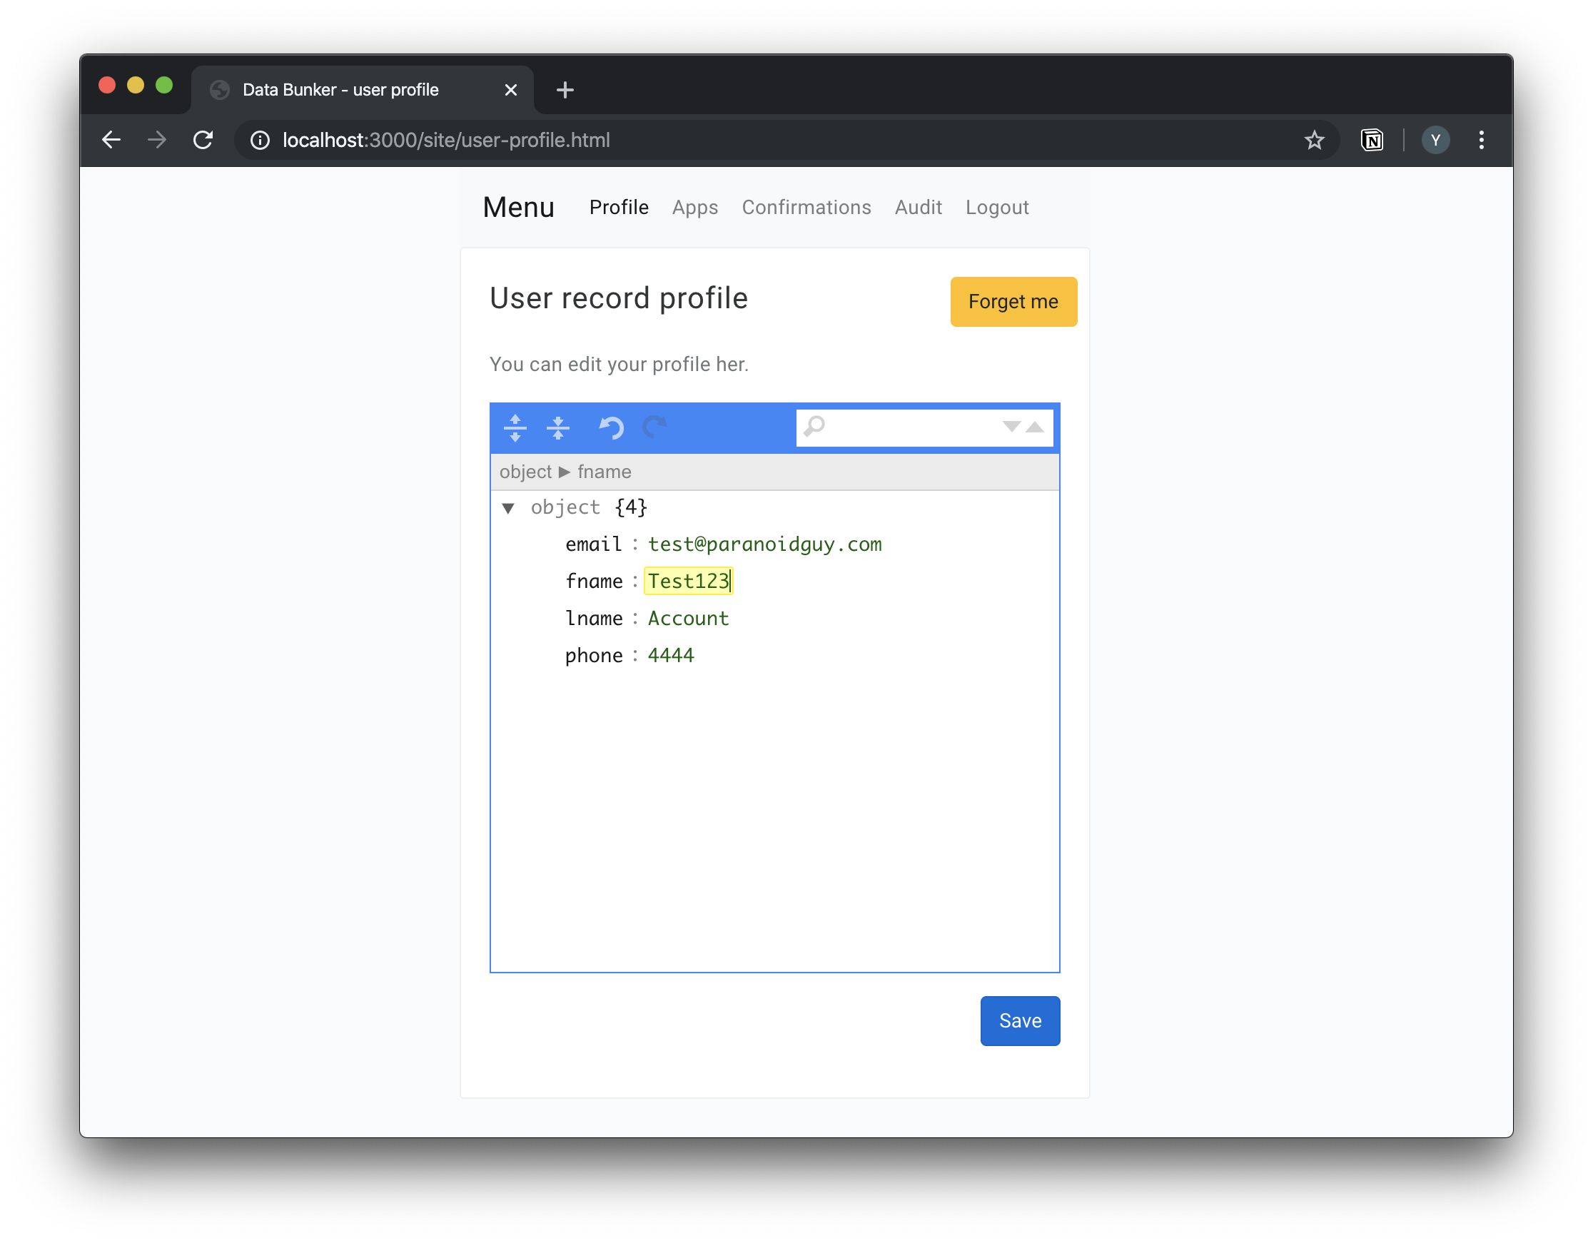Screen dimensions: 1593x1243
Task: Collapse all fields in JSON editor
Action: pyautogui.click(x=558, y=428)
